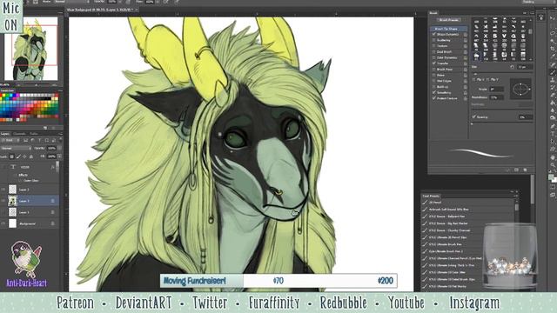
Task: Enable Dual Brush checkbox
Action: pyautogui.click(x=434, y=52)
